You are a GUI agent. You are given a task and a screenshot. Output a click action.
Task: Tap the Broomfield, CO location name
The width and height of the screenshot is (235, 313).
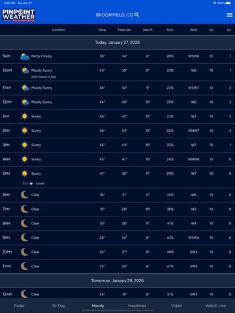(114, 15)
